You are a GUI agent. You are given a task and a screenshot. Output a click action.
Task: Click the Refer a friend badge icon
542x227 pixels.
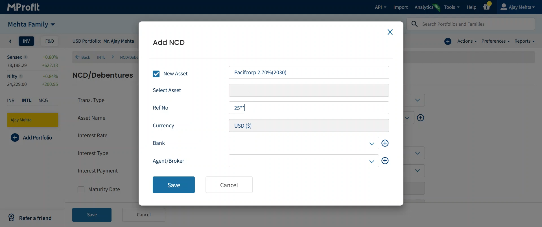[11, 217]
